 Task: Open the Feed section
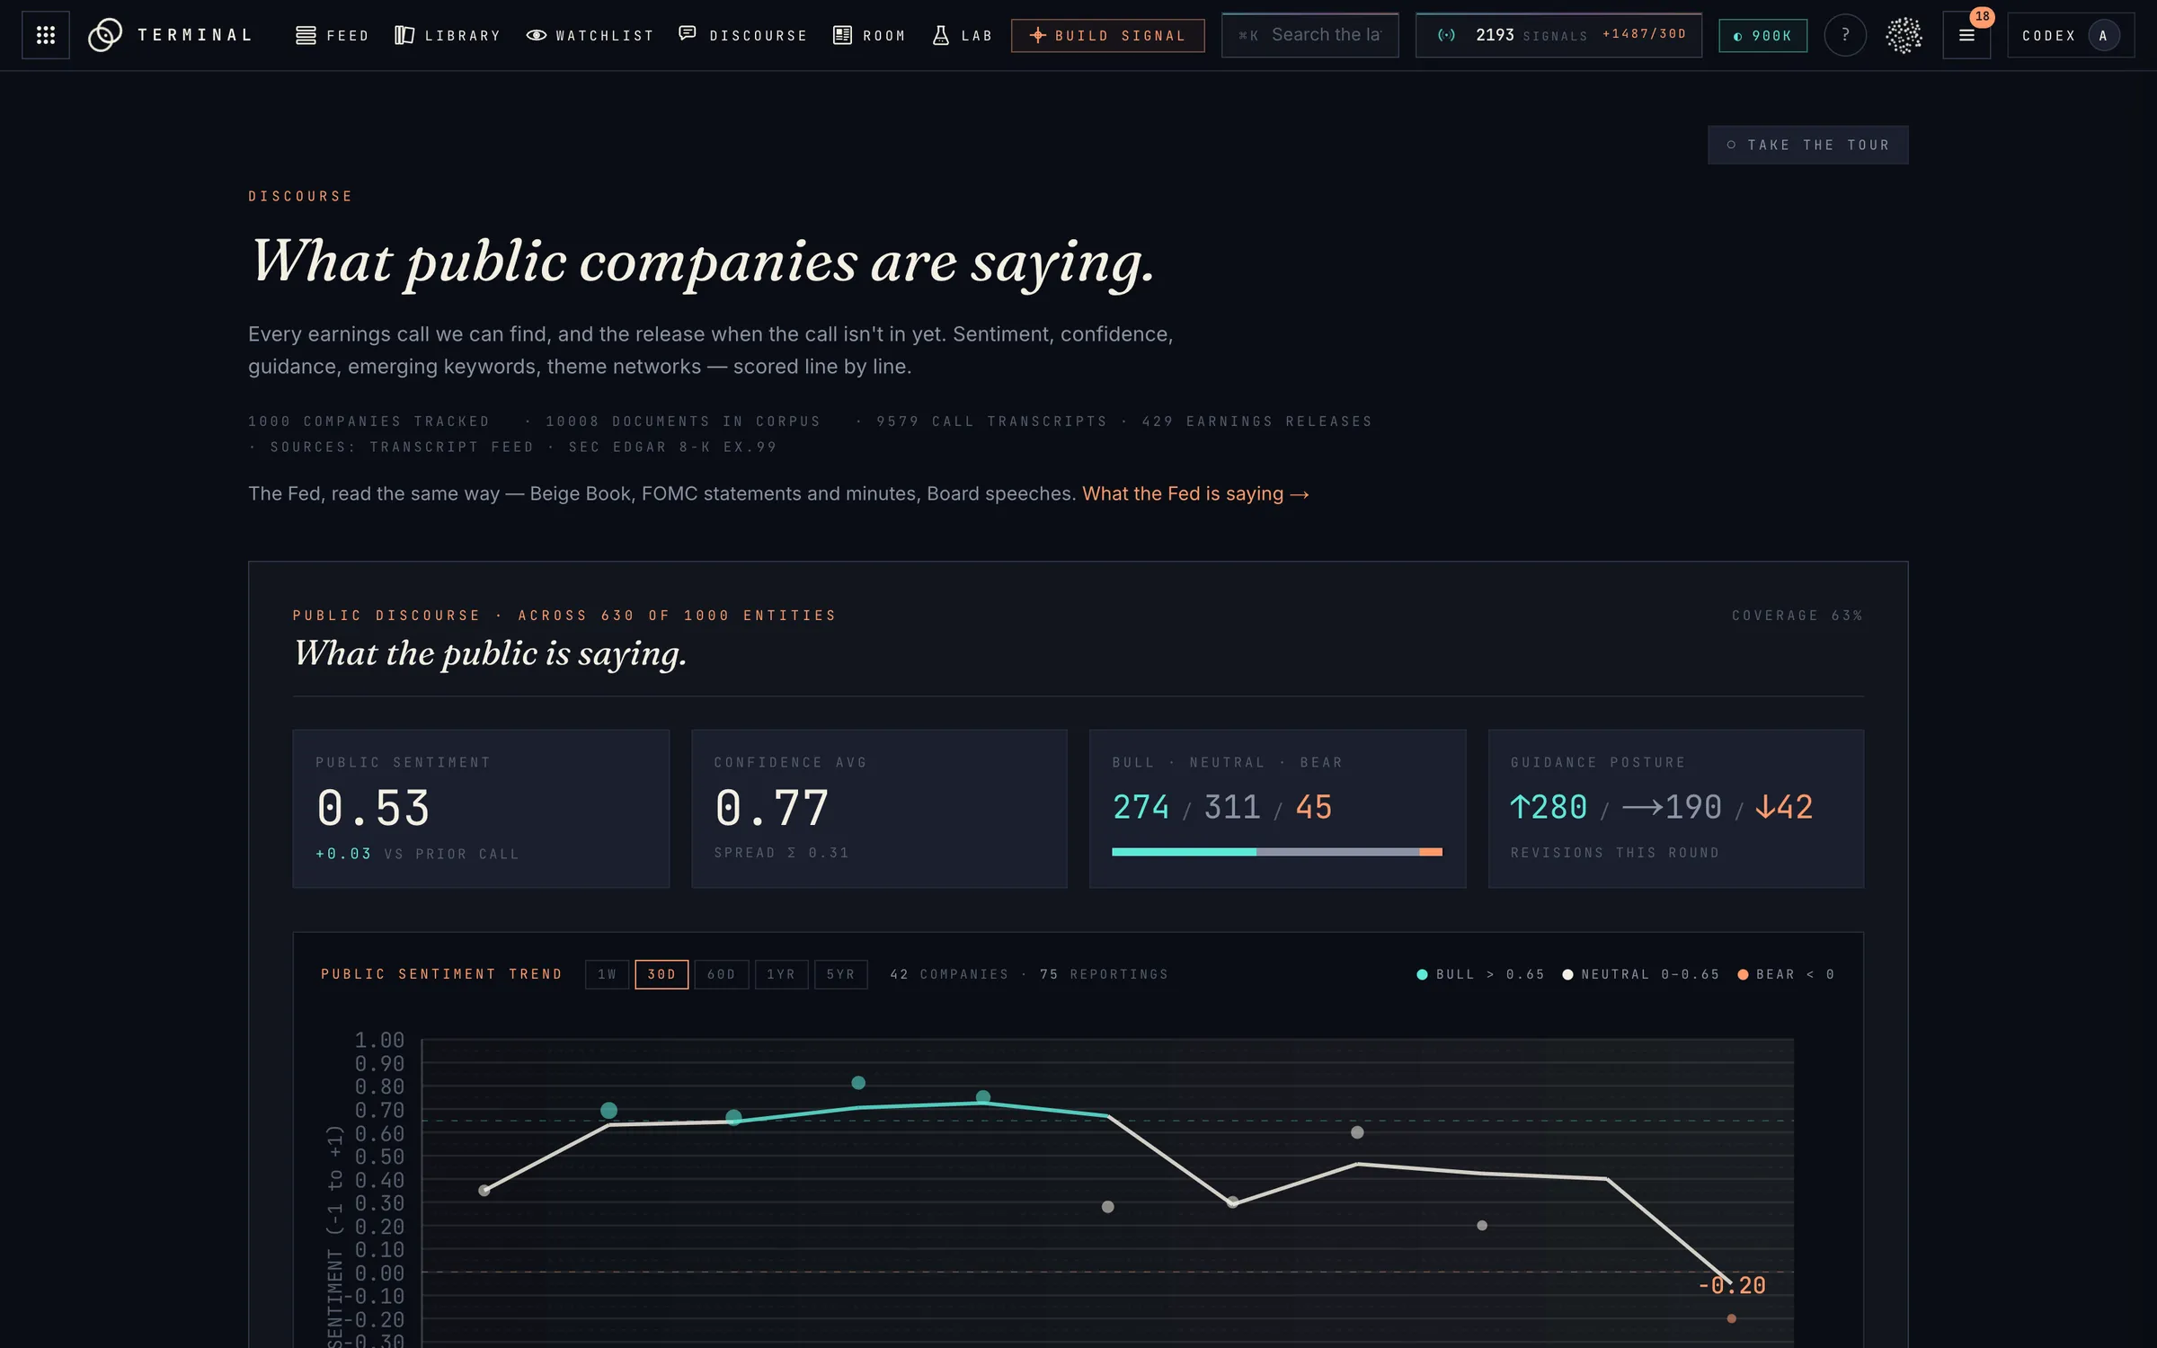(333, 35)
